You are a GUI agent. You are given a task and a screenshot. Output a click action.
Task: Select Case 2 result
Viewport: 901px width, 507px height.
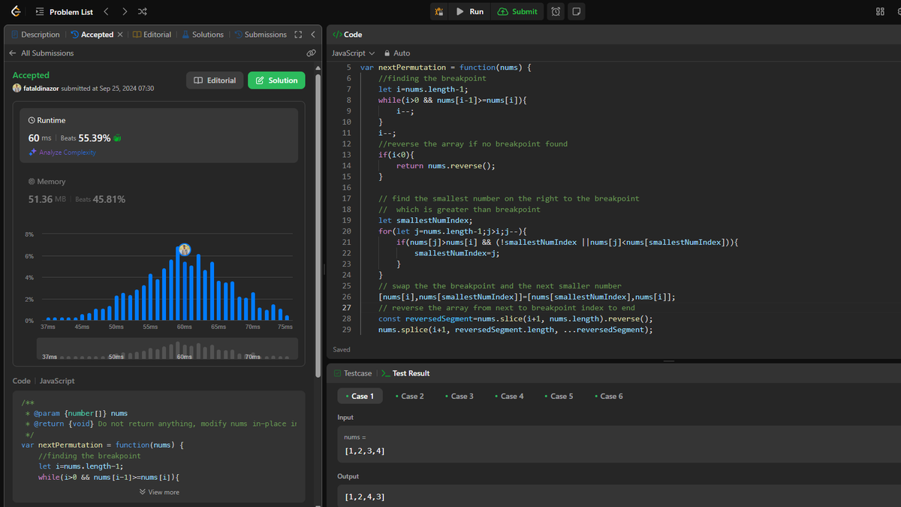pyautogui.click(x=410, y=396)
